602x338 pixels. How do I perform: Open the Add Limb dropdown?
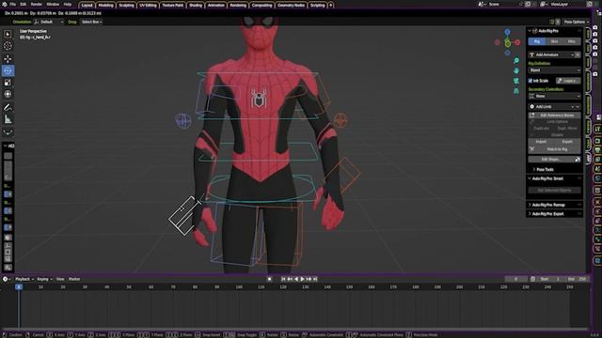(554, 106)
